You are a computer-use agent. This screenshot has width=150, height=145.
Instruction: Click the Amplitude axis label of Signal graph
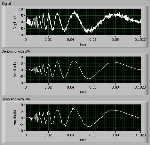pos(15,22)
